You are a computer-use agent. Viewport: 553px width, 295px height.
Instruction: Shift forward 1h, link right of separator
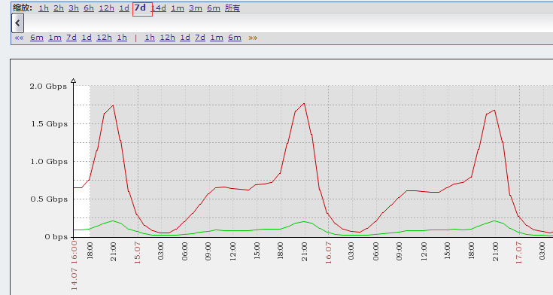coord(150,38)
